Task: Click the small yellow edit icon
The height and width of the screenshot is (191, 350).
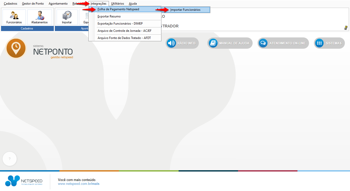Action: [346, 28]
